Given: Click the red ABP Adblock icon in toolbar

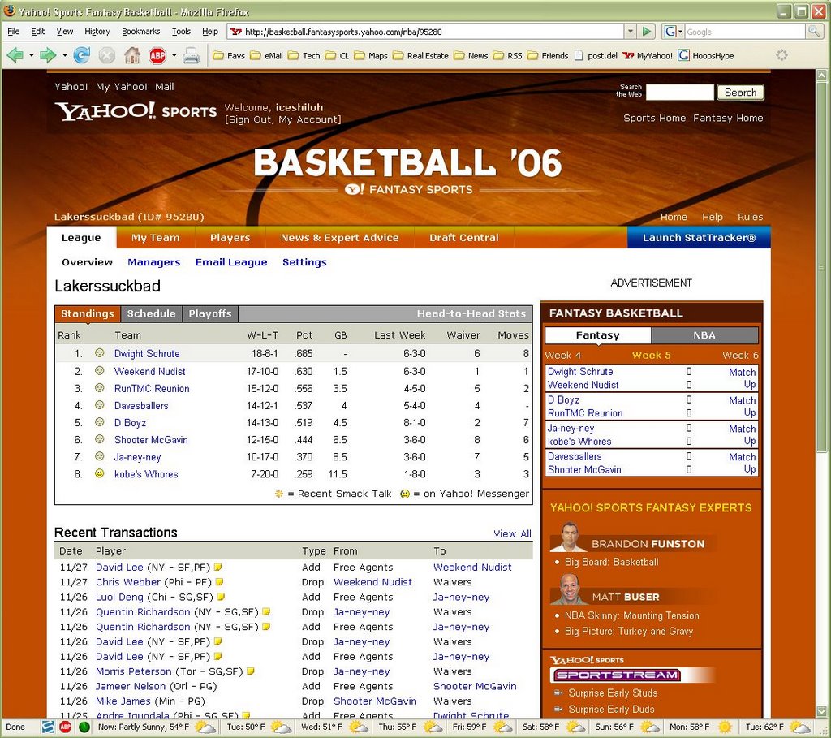Looking at the screenshot, I should tap(157, 55).
